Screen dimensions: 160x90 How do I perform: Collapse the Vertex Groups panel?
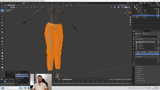coord(140,39)
